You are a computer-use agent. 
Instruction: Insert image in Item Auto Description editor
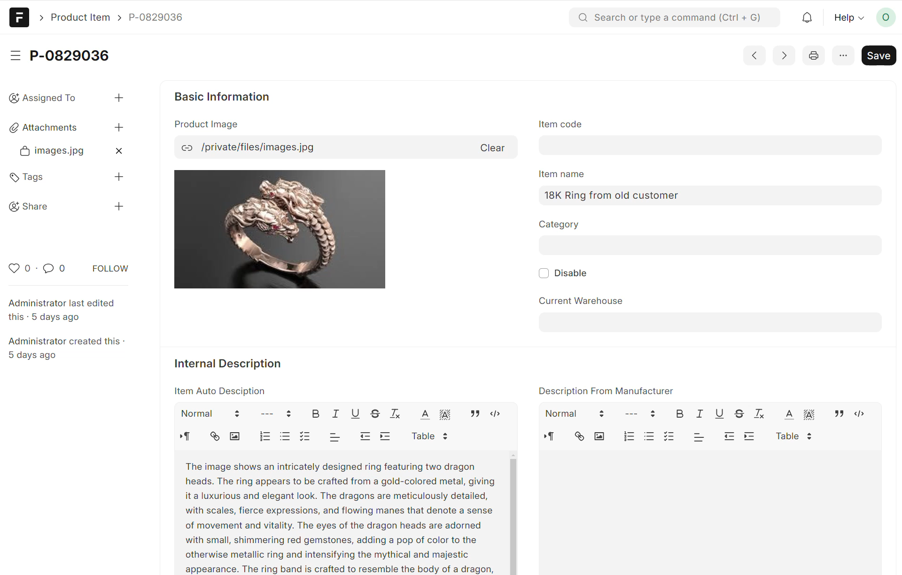234,436
